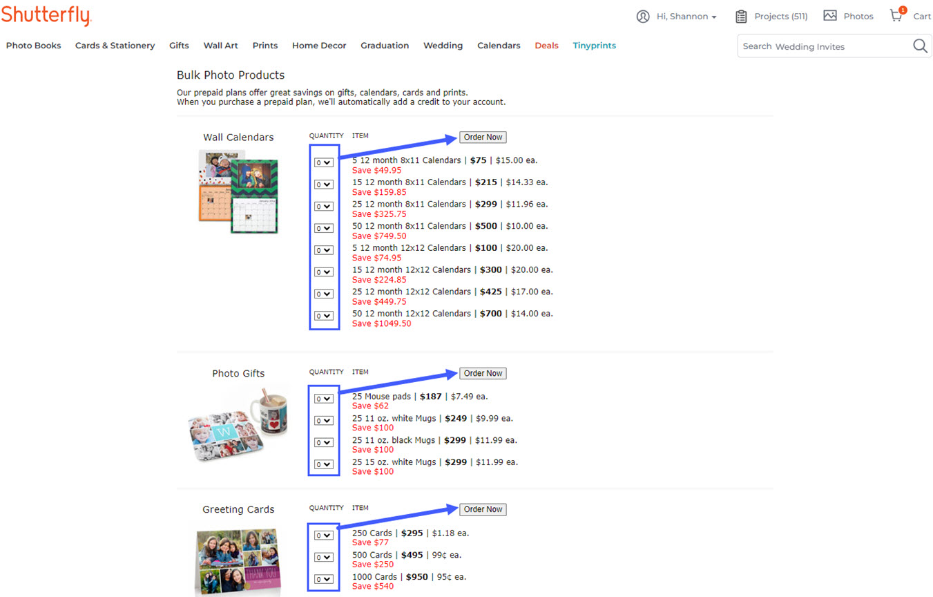Click the search magnifying glass icon
The height and width of the screenshot is (597, 933).
click(920, 46)
